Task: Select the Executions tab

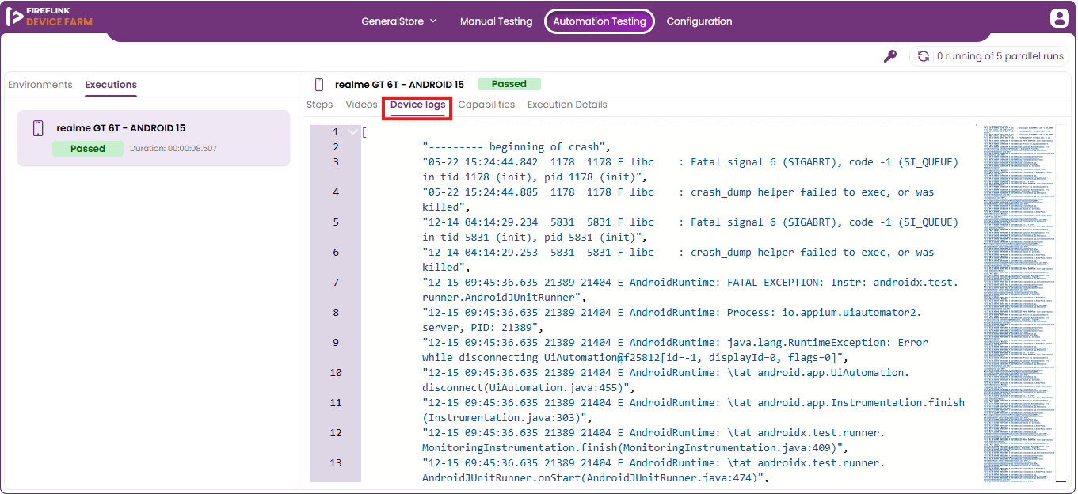Action: [x=111, y=85]
